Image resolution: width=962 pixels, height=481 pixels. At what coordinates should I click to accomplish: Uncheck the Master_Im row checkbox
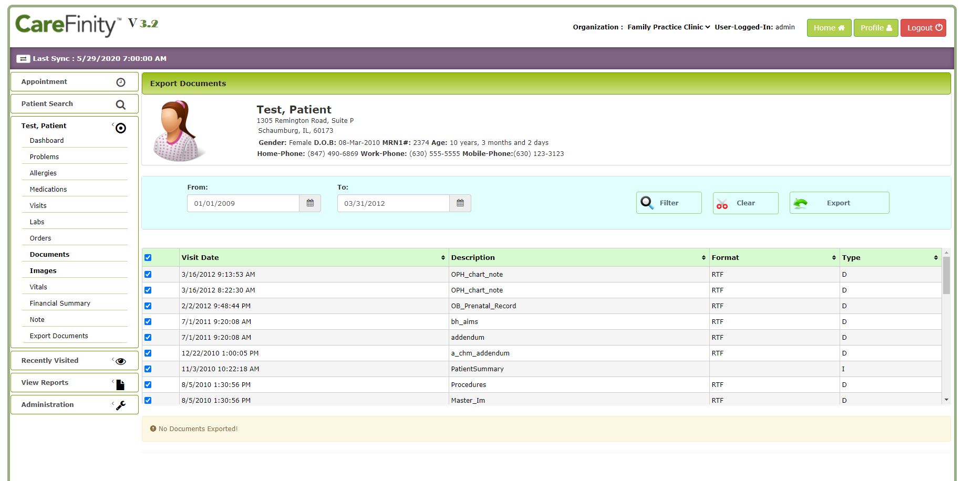148,400
